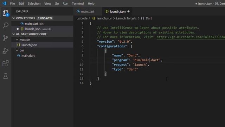225x127 pixels.
Task: Click the "launch" request value
Action: pyautogui.click(x=140, y=65)
